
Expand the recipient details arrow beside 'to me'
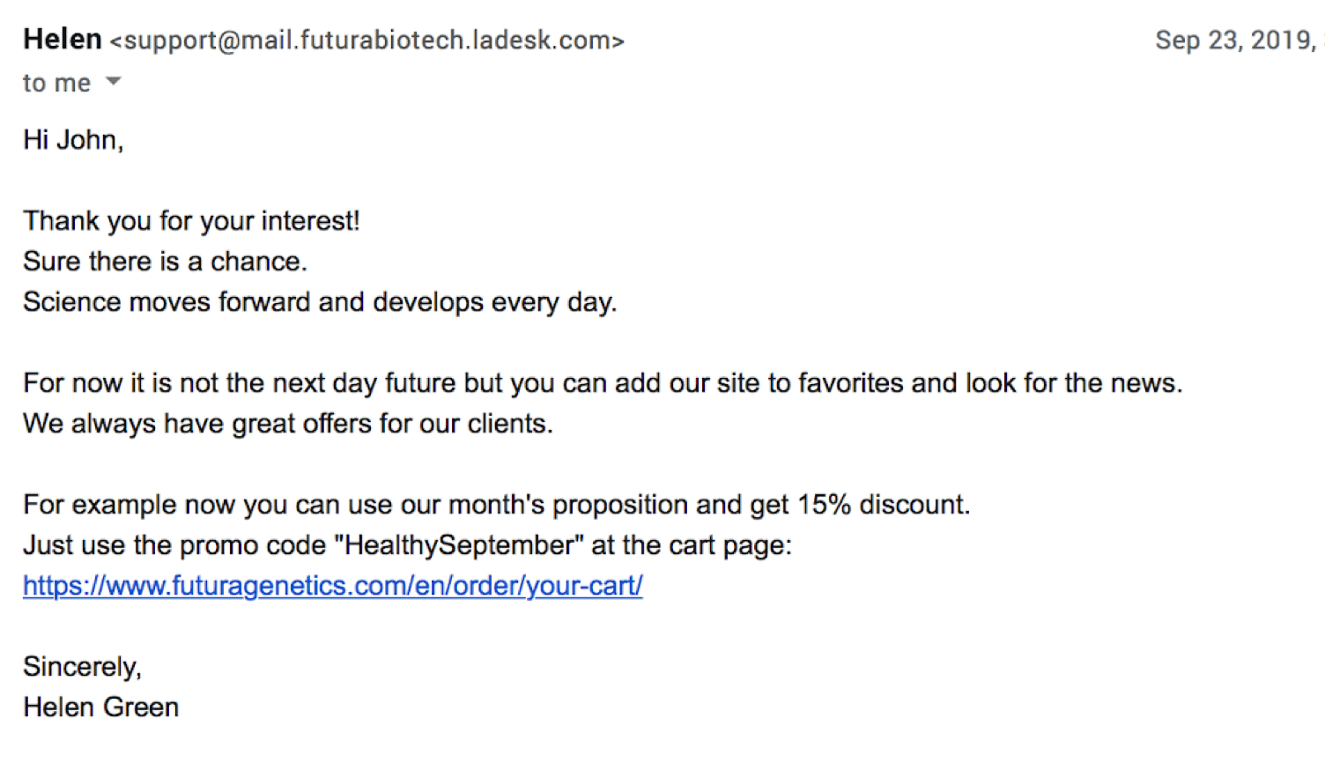point(113,82)
